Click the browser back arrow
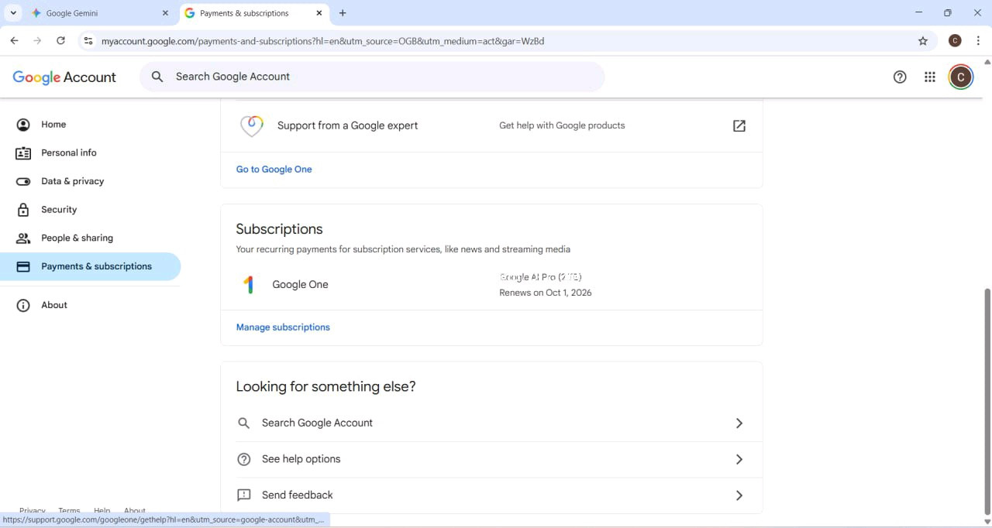The image size is (992, 528). [15, 41]
